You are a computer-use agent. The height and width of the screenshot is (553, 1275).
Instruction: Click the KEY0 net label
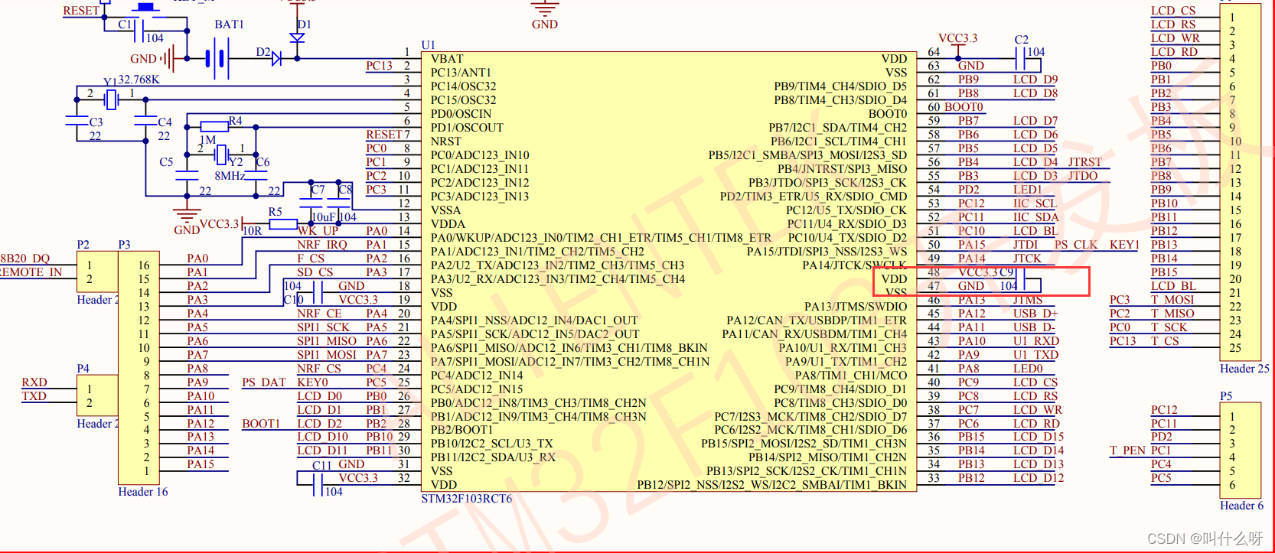click(x=312, y=382)
